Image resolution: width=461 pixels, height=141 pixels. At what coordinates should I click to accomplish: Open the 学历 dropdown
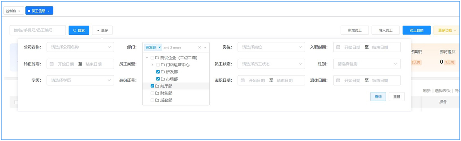point(80,80)
